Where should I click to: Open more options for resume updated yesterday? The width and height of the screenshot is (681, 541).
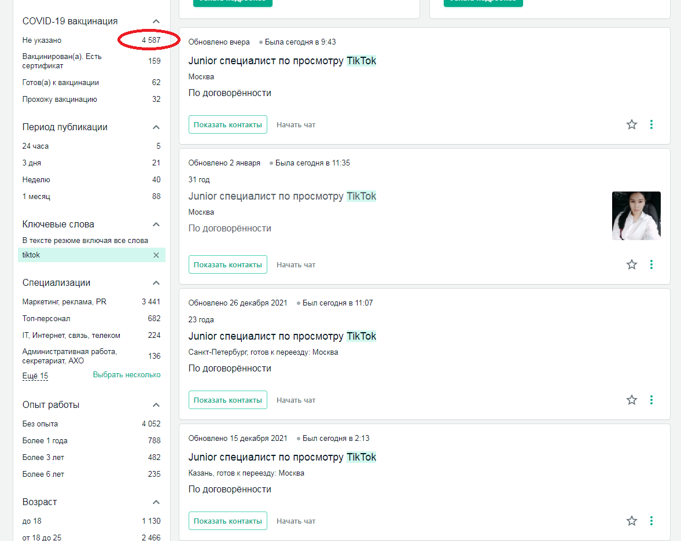point(651,124)
